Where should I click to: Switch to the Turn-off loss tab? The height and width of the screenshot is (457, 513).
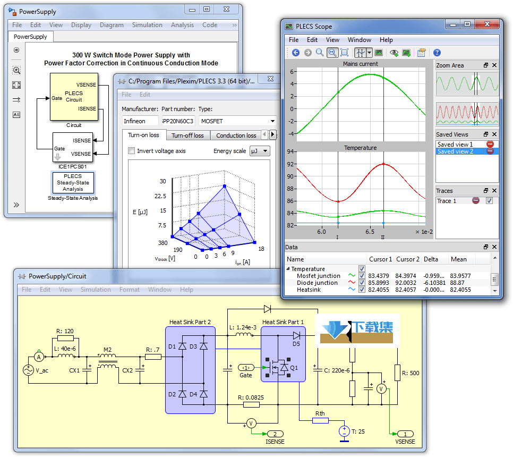click(x=187, y=136)
